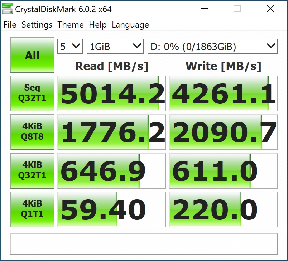Start the 4KiB Q1T1 test
This screenshot has height=261, width=288.
(x=32, y=209)
